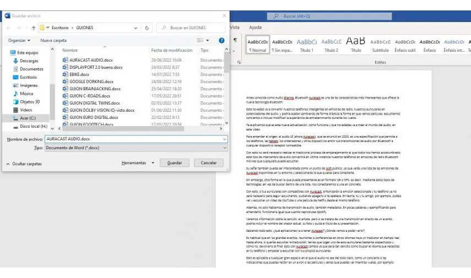Sort files by Nombre column header

[70, 51]
